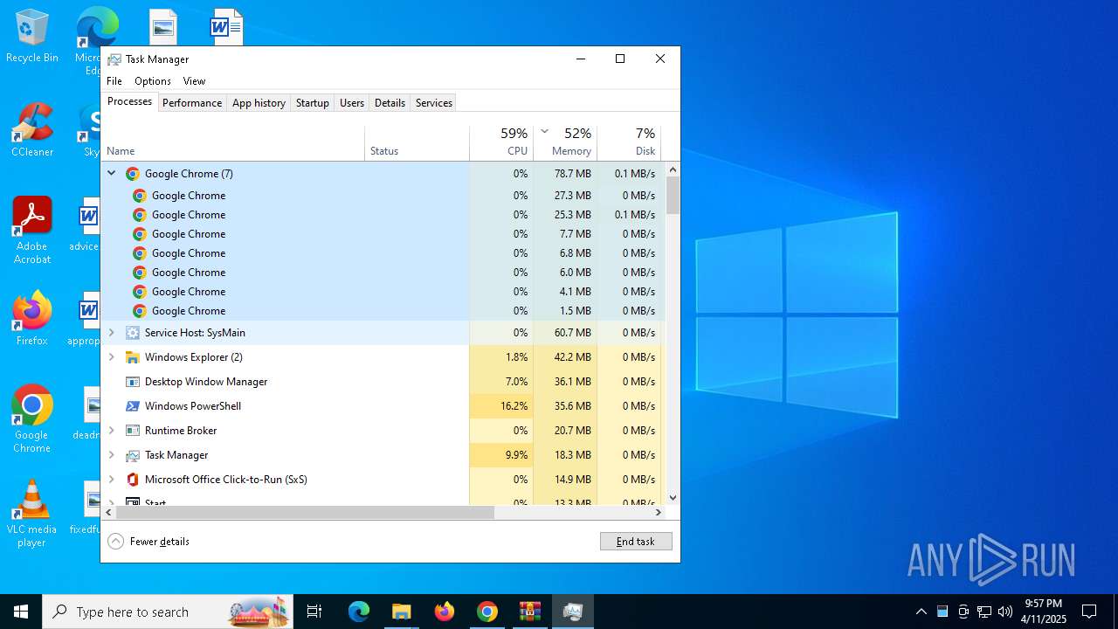Expand the Windows Explorer (2) group
Screen dimensions: 1118x629
coord(111,357)
